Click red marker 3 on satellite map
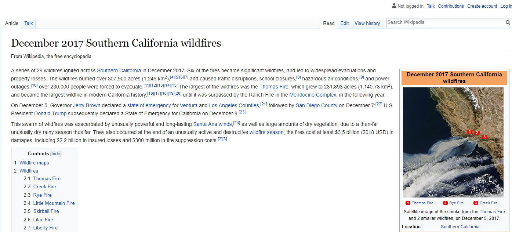Image resolution: width=512 pixels, height=232 pixels. pos(484,137)
